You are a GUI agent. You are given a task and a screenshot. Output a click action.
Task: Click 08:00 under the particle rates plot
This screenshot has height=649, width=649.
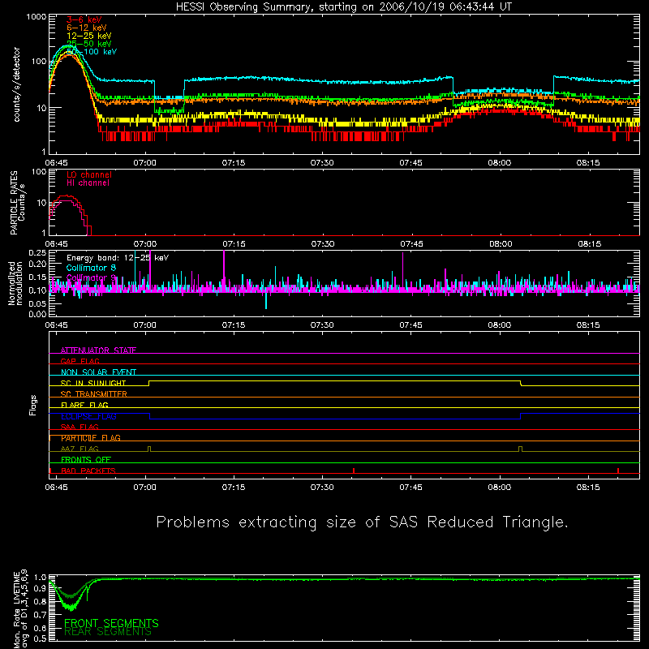(x=501, y=244)
